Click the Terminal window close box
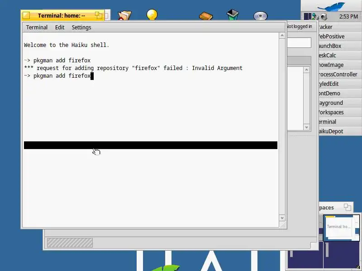This screenshot has height=271, width=362. click(26, 15)
